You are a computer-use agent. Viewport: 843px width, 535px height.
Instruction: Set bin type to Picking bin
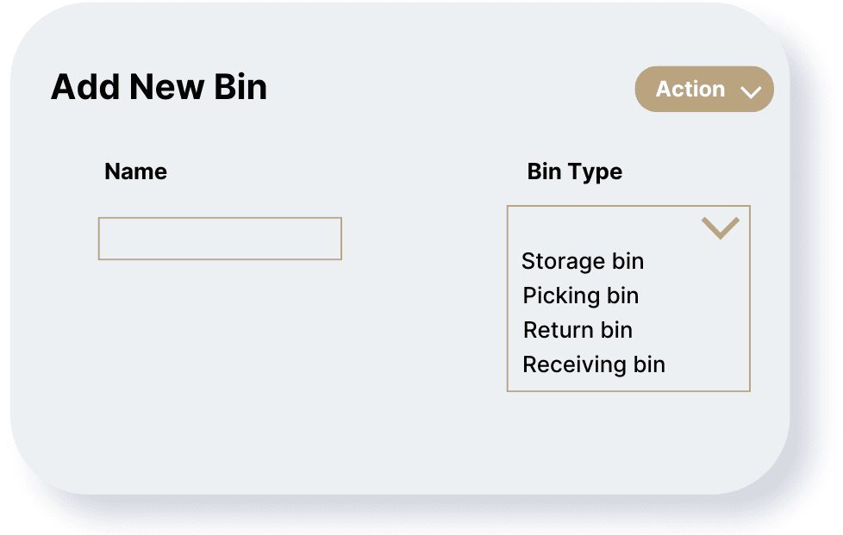[x=581, y=295]
